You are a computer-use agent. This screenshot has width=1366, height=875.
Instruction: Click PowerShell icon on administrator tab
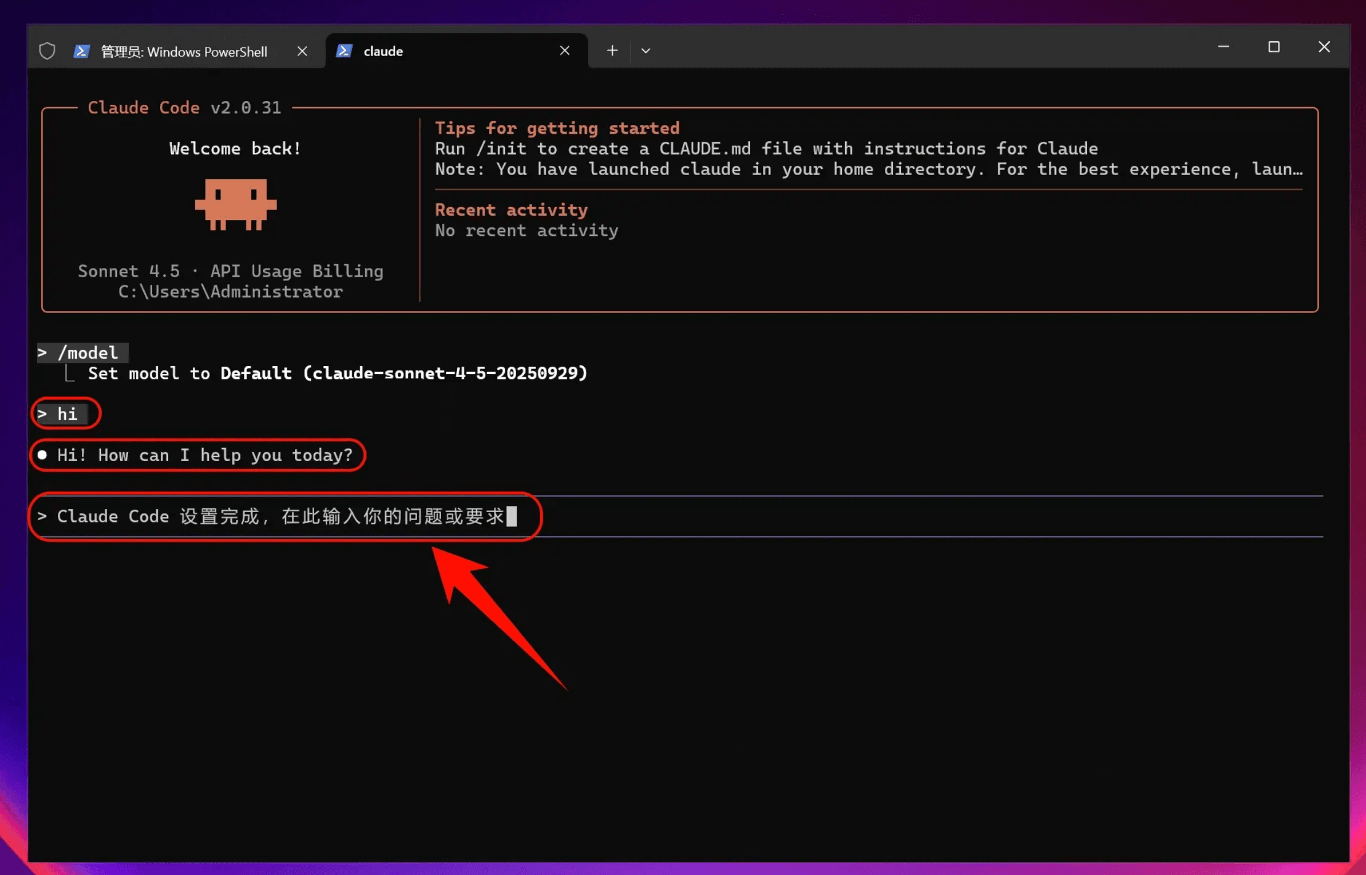(81, 51)
